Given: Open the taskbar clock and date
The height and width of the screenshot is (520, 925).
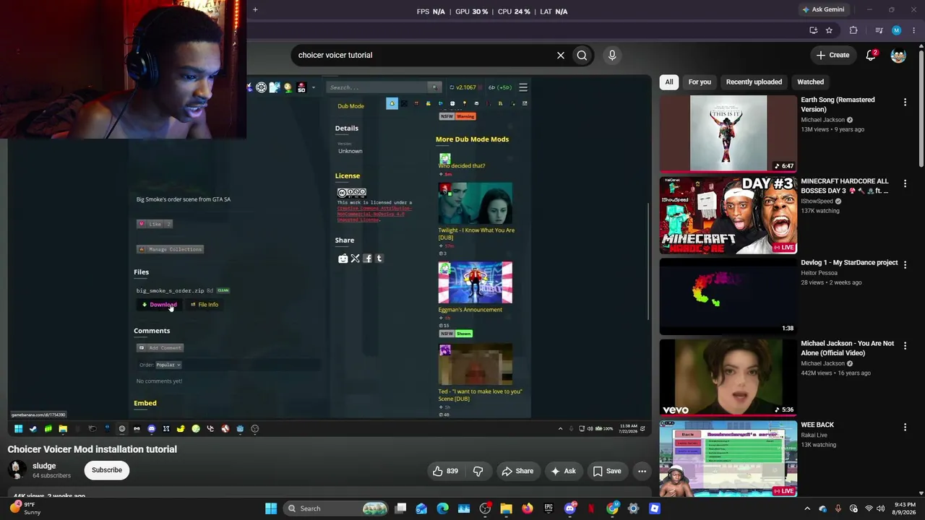Looking at the screenshot, I should [x=905, y=508].
